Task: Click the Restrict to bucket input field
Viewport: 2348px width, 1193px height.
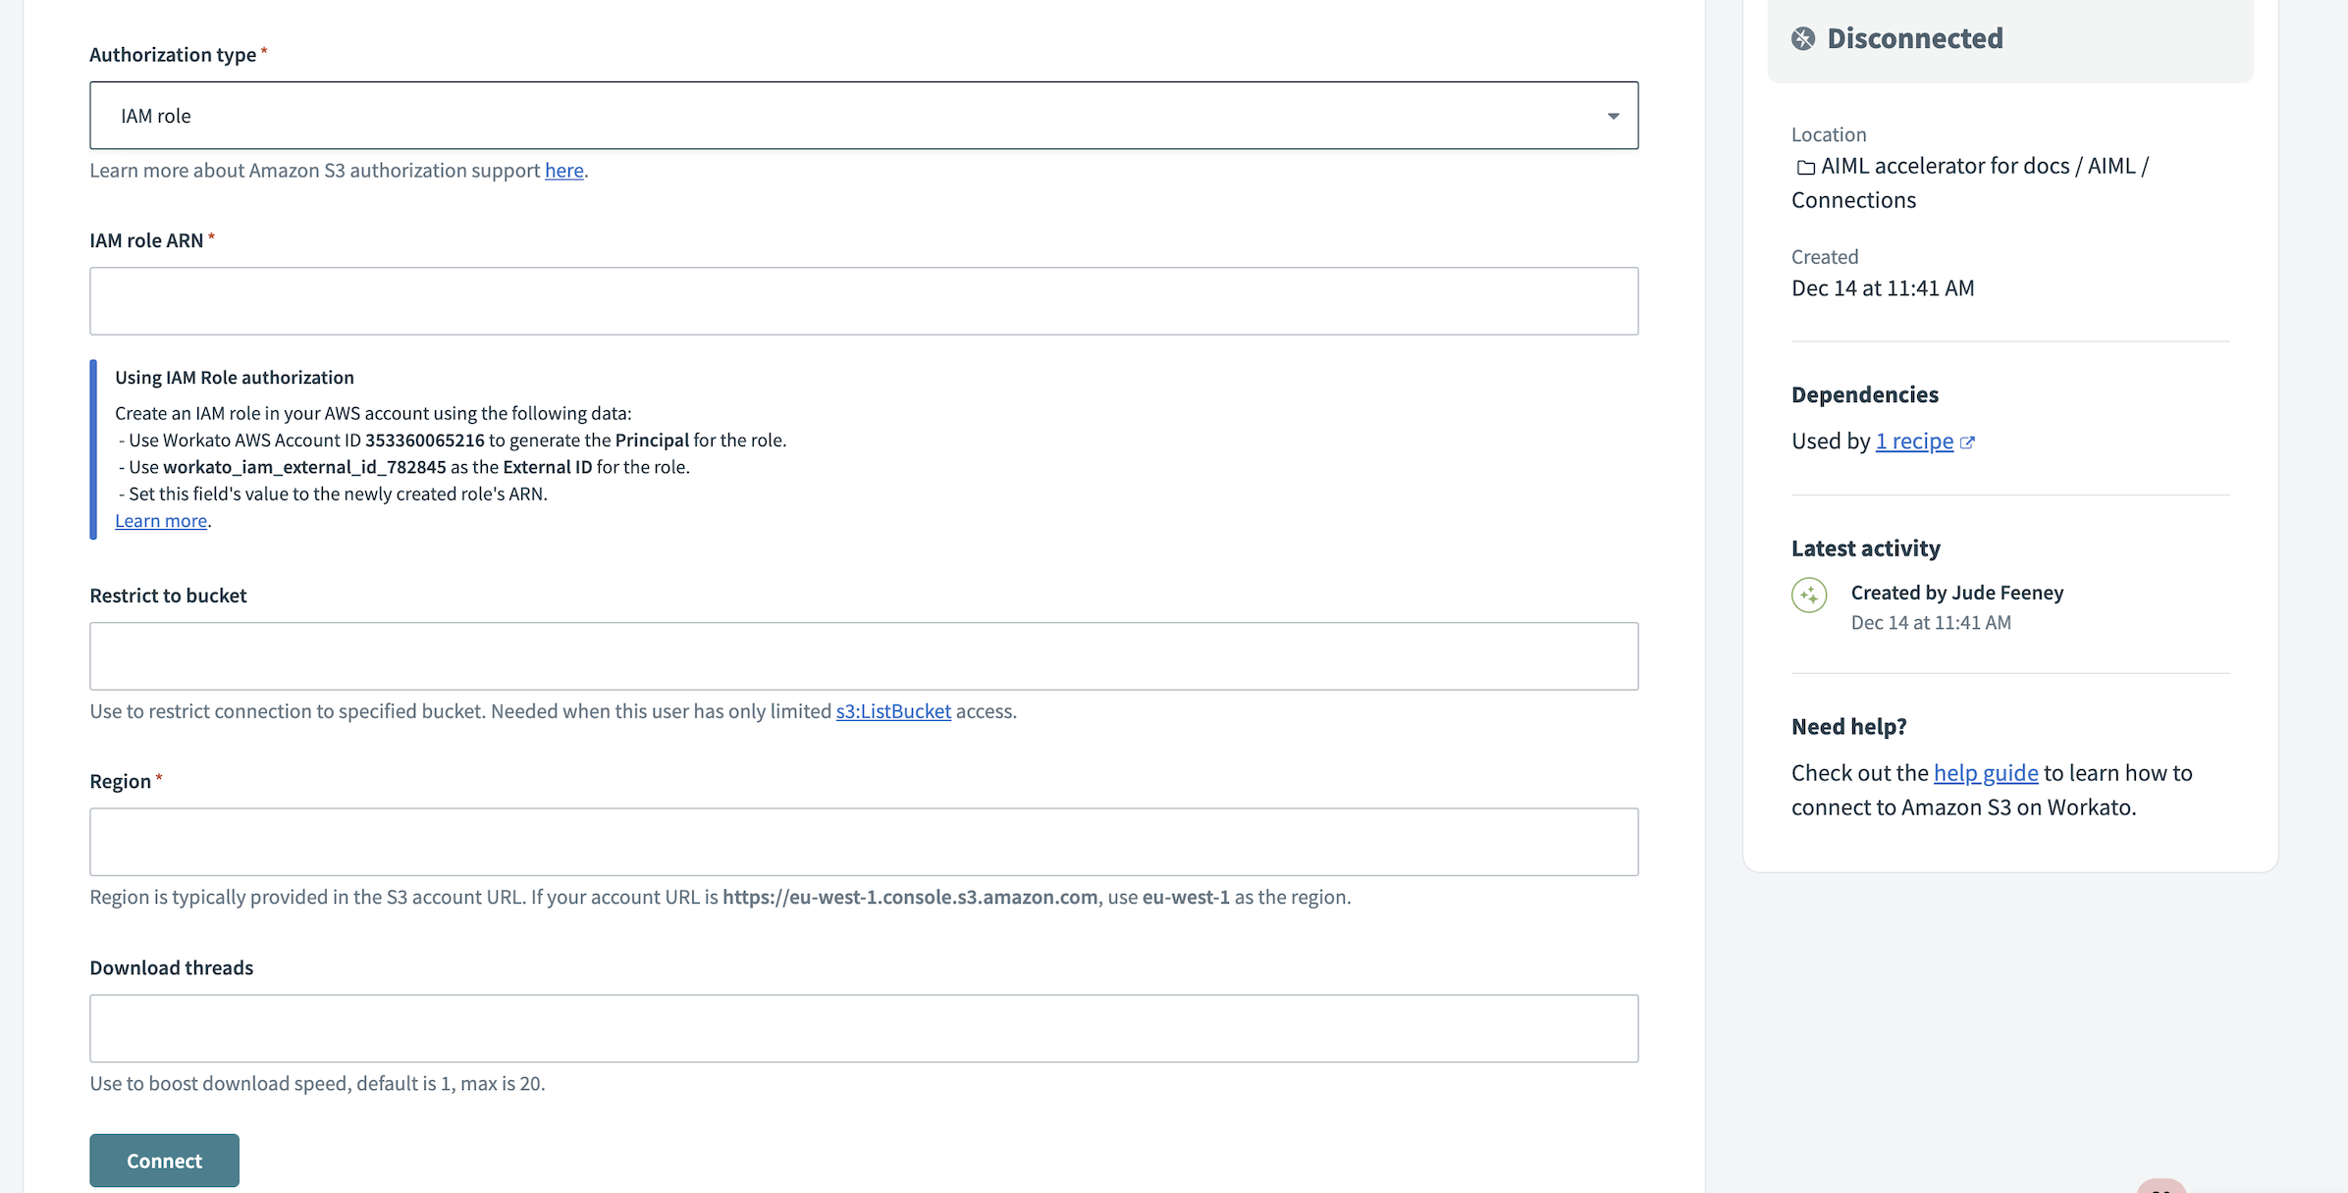Action: pos(864,655)
